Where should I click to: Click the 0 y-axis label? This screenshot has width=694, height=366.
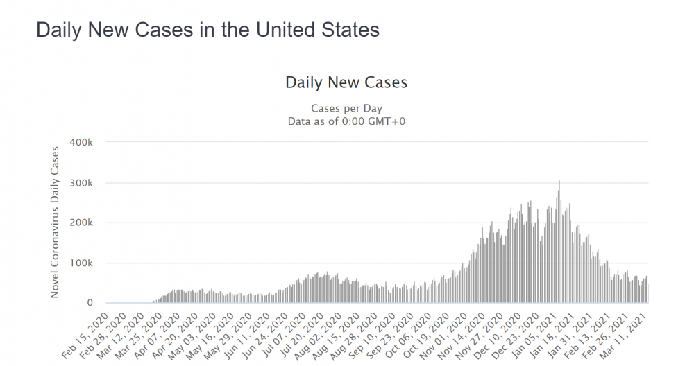[90, 303]
